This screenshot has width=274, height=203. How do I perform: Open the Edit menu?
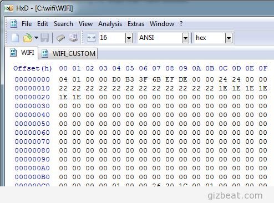click(x=43, y=24)
